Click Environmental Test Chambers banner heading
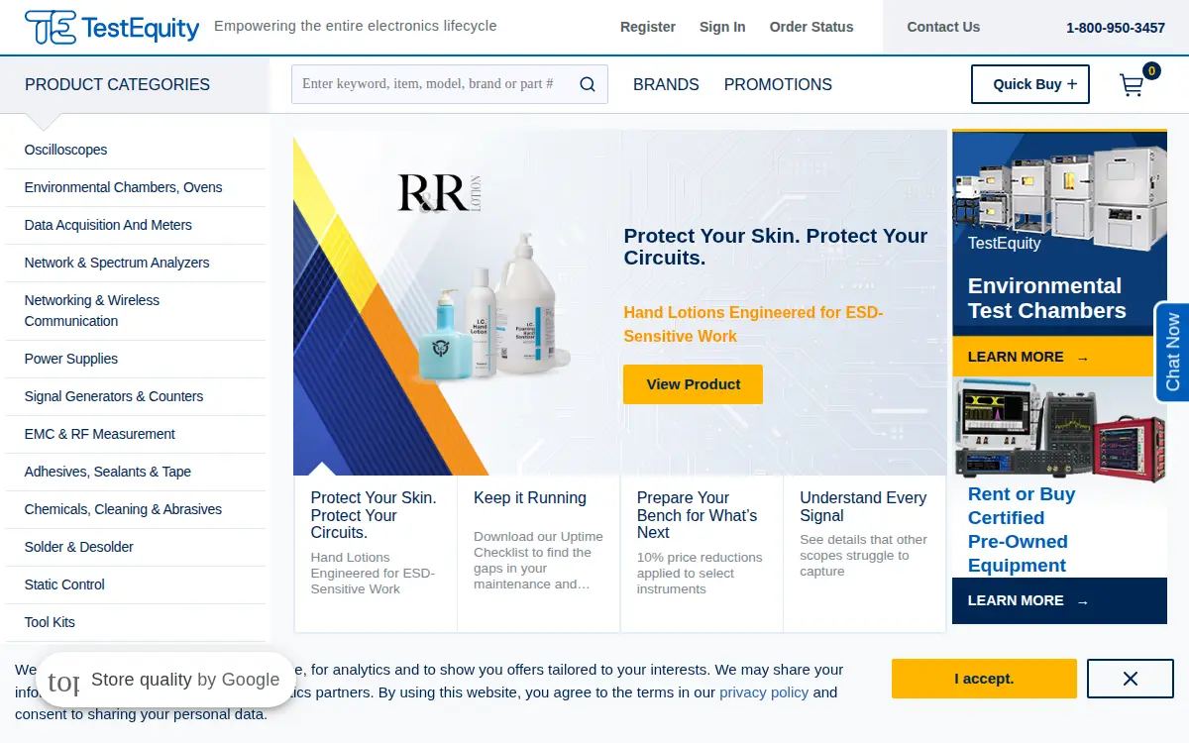1189x743 pixels. pos(1047,298)
